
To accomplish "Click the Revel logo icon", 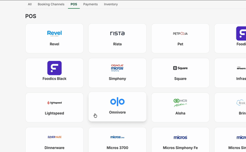I will tap(54, 33).
